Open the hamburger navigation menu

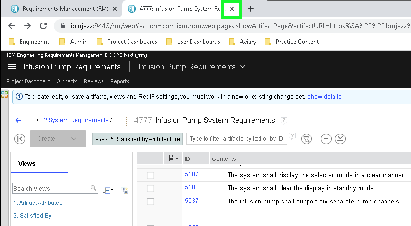tap(12, 67)
